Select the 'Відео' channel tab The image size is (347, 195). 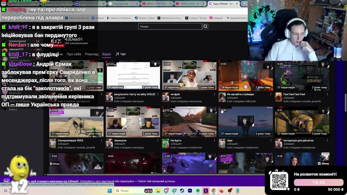(x=107, y=54)
